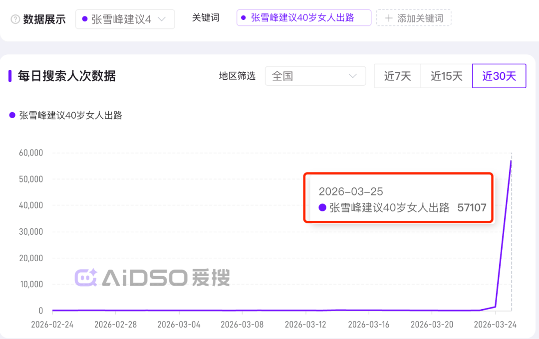The height and width of the screenshot is (339, 539).
Task: Click the 57107 value in the tooltip
Action: (472, 208)
